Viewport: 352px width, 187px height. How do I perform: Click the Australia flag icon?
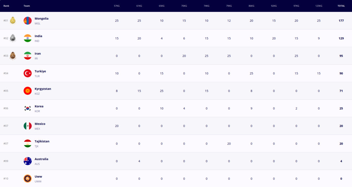pos(27,161)
